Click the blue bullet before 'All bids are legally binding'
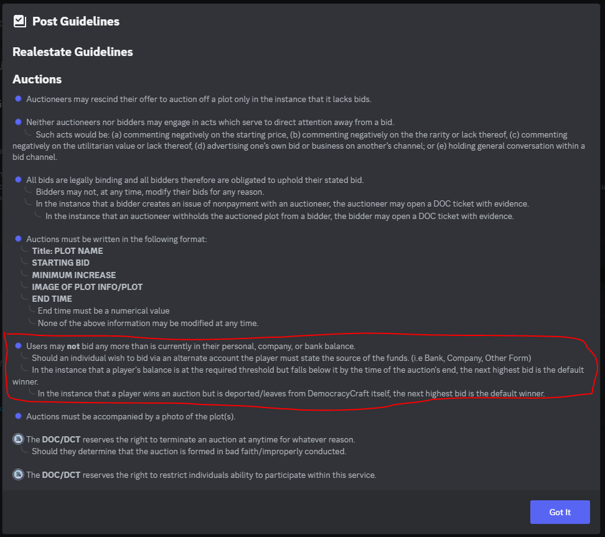 [x=18, y=180]
